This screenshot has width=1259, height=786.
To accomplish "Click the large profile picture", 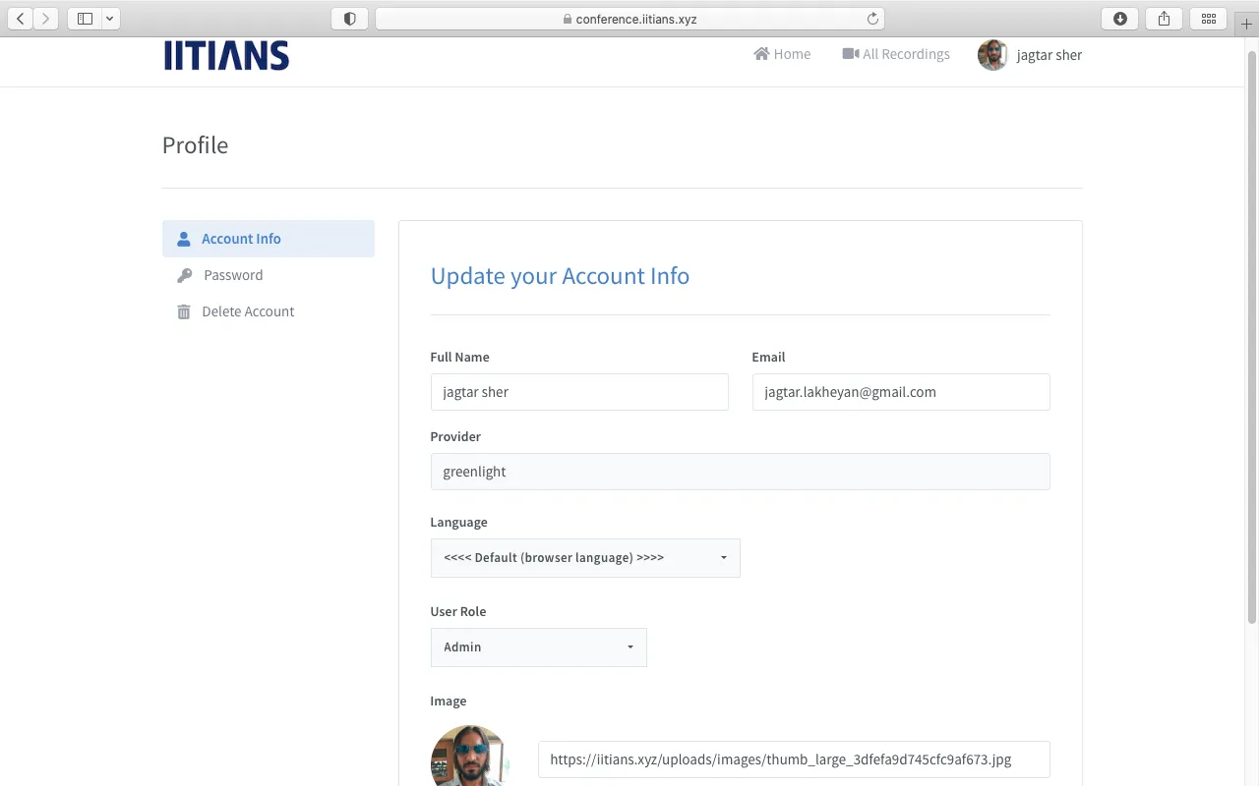I will [469, 757].
